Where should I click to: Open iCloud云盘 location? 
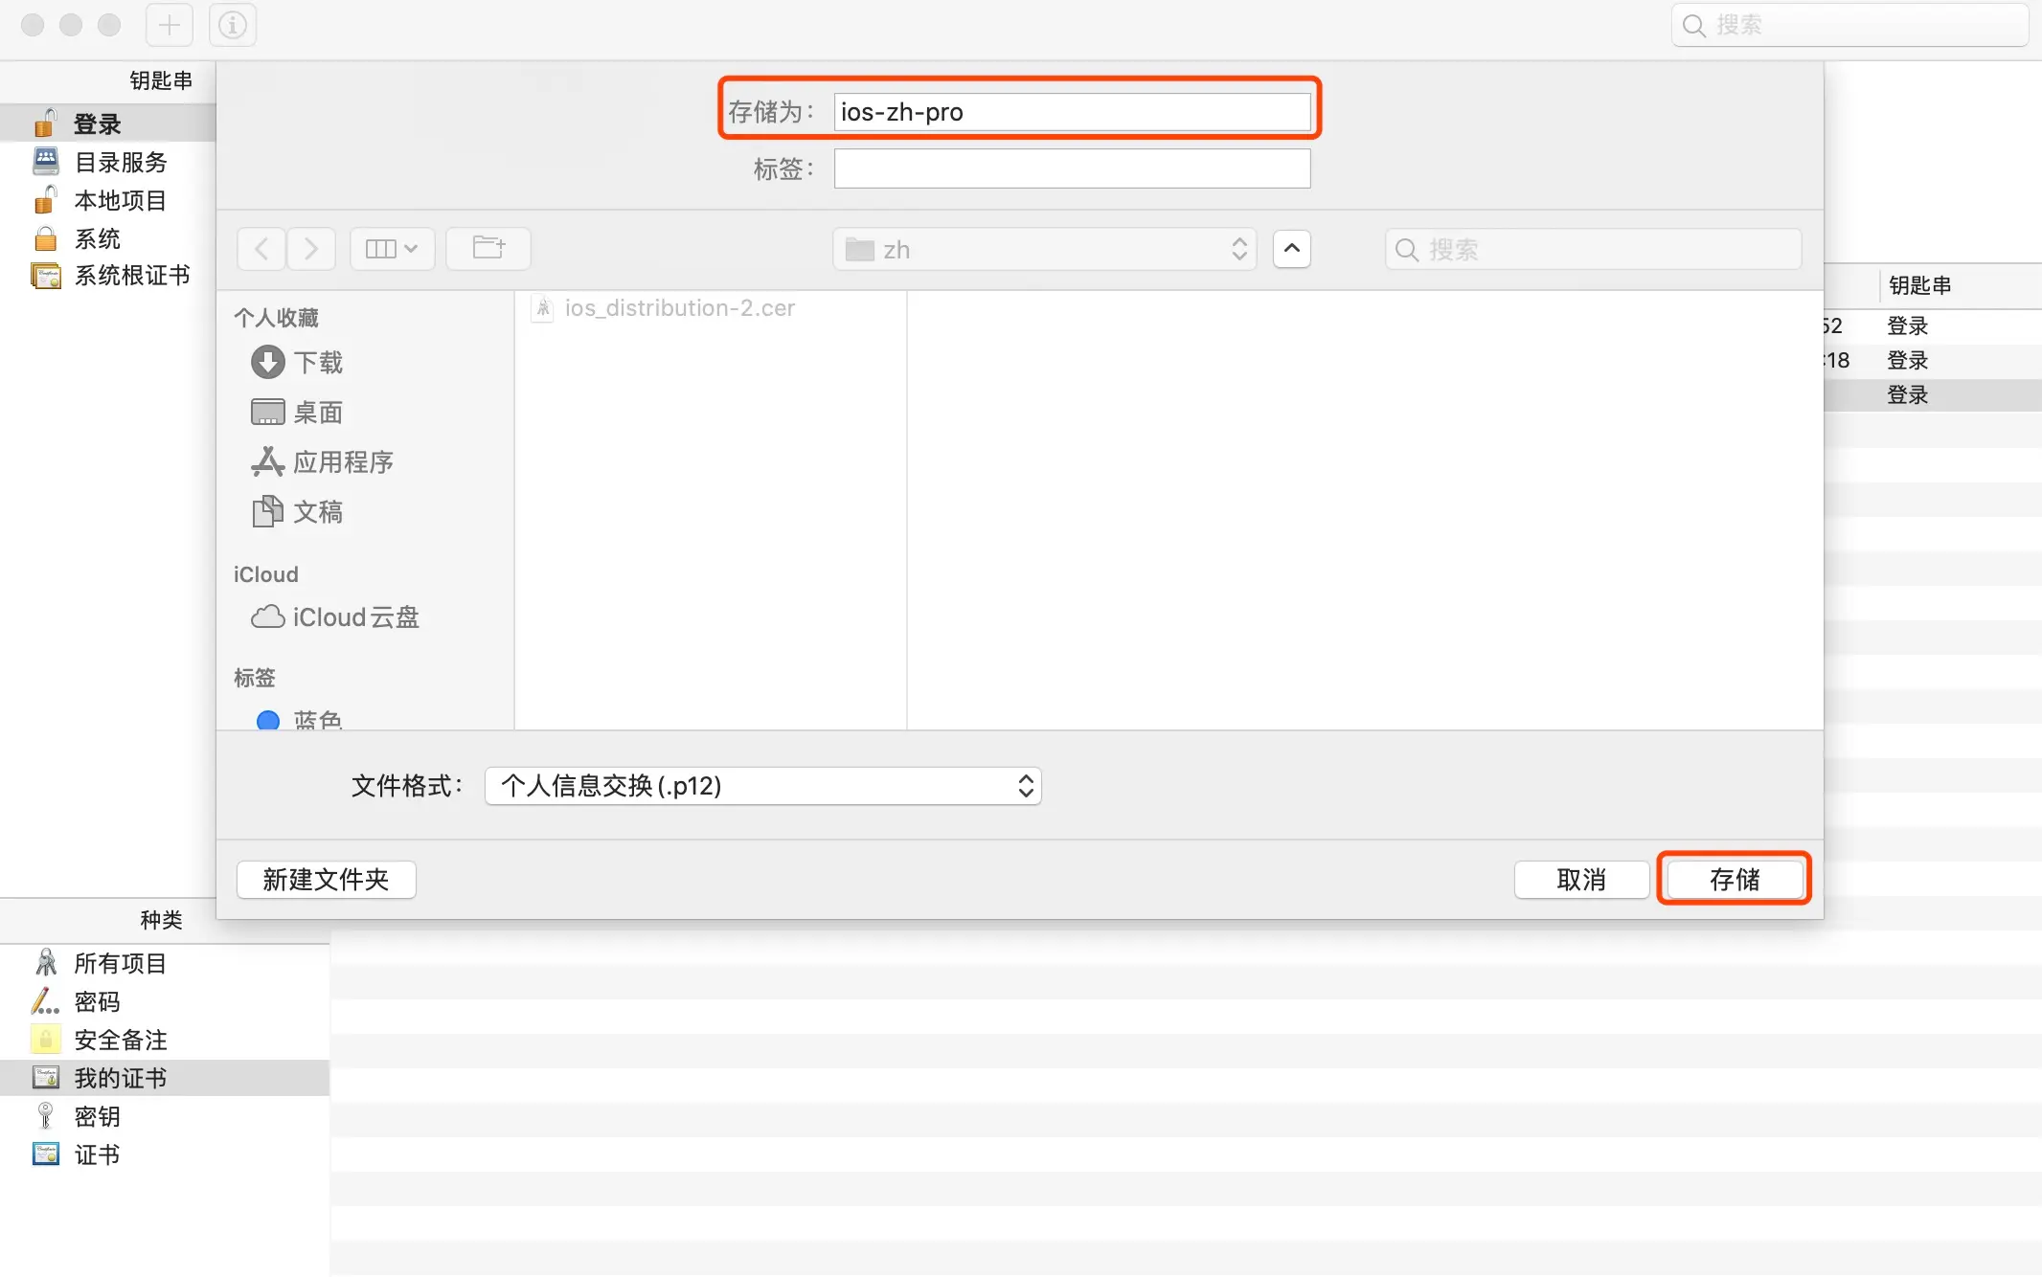pyautogui.click(x=354, y=617)
